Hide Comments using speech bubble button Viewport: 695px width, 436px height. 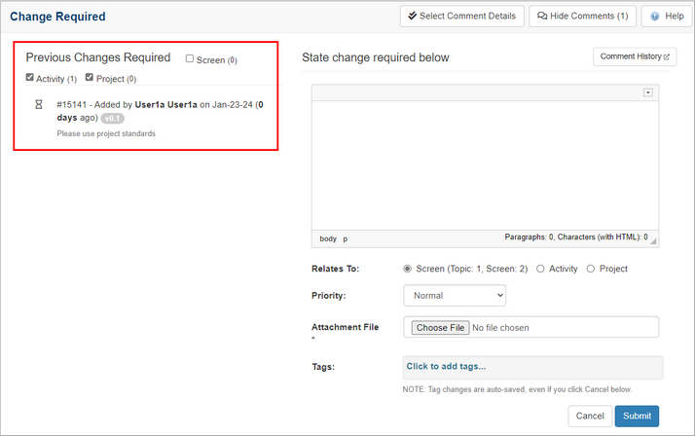click(584, 17)
